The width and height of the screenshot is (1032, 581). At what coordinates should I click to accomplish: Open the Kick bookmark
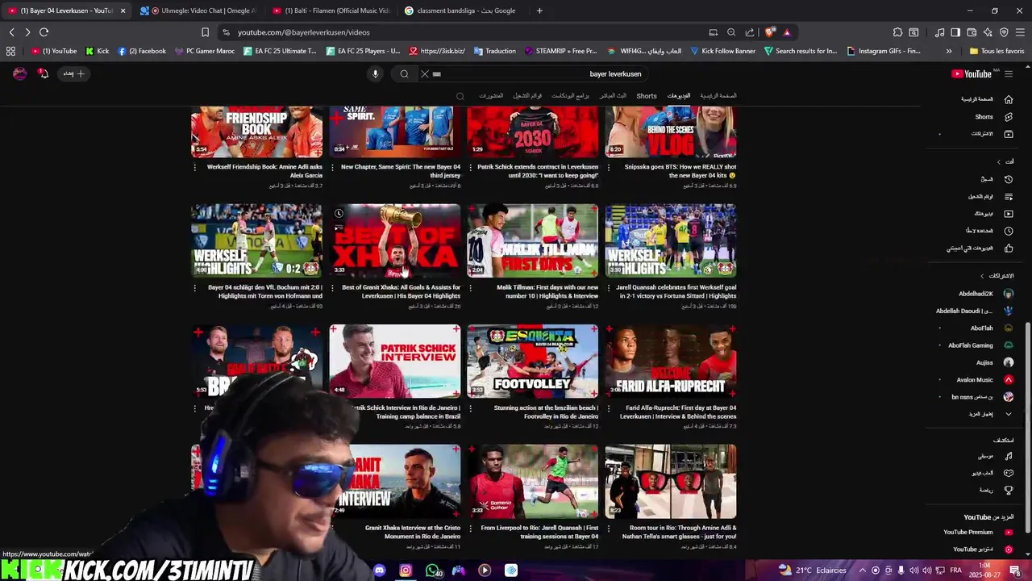98,51
